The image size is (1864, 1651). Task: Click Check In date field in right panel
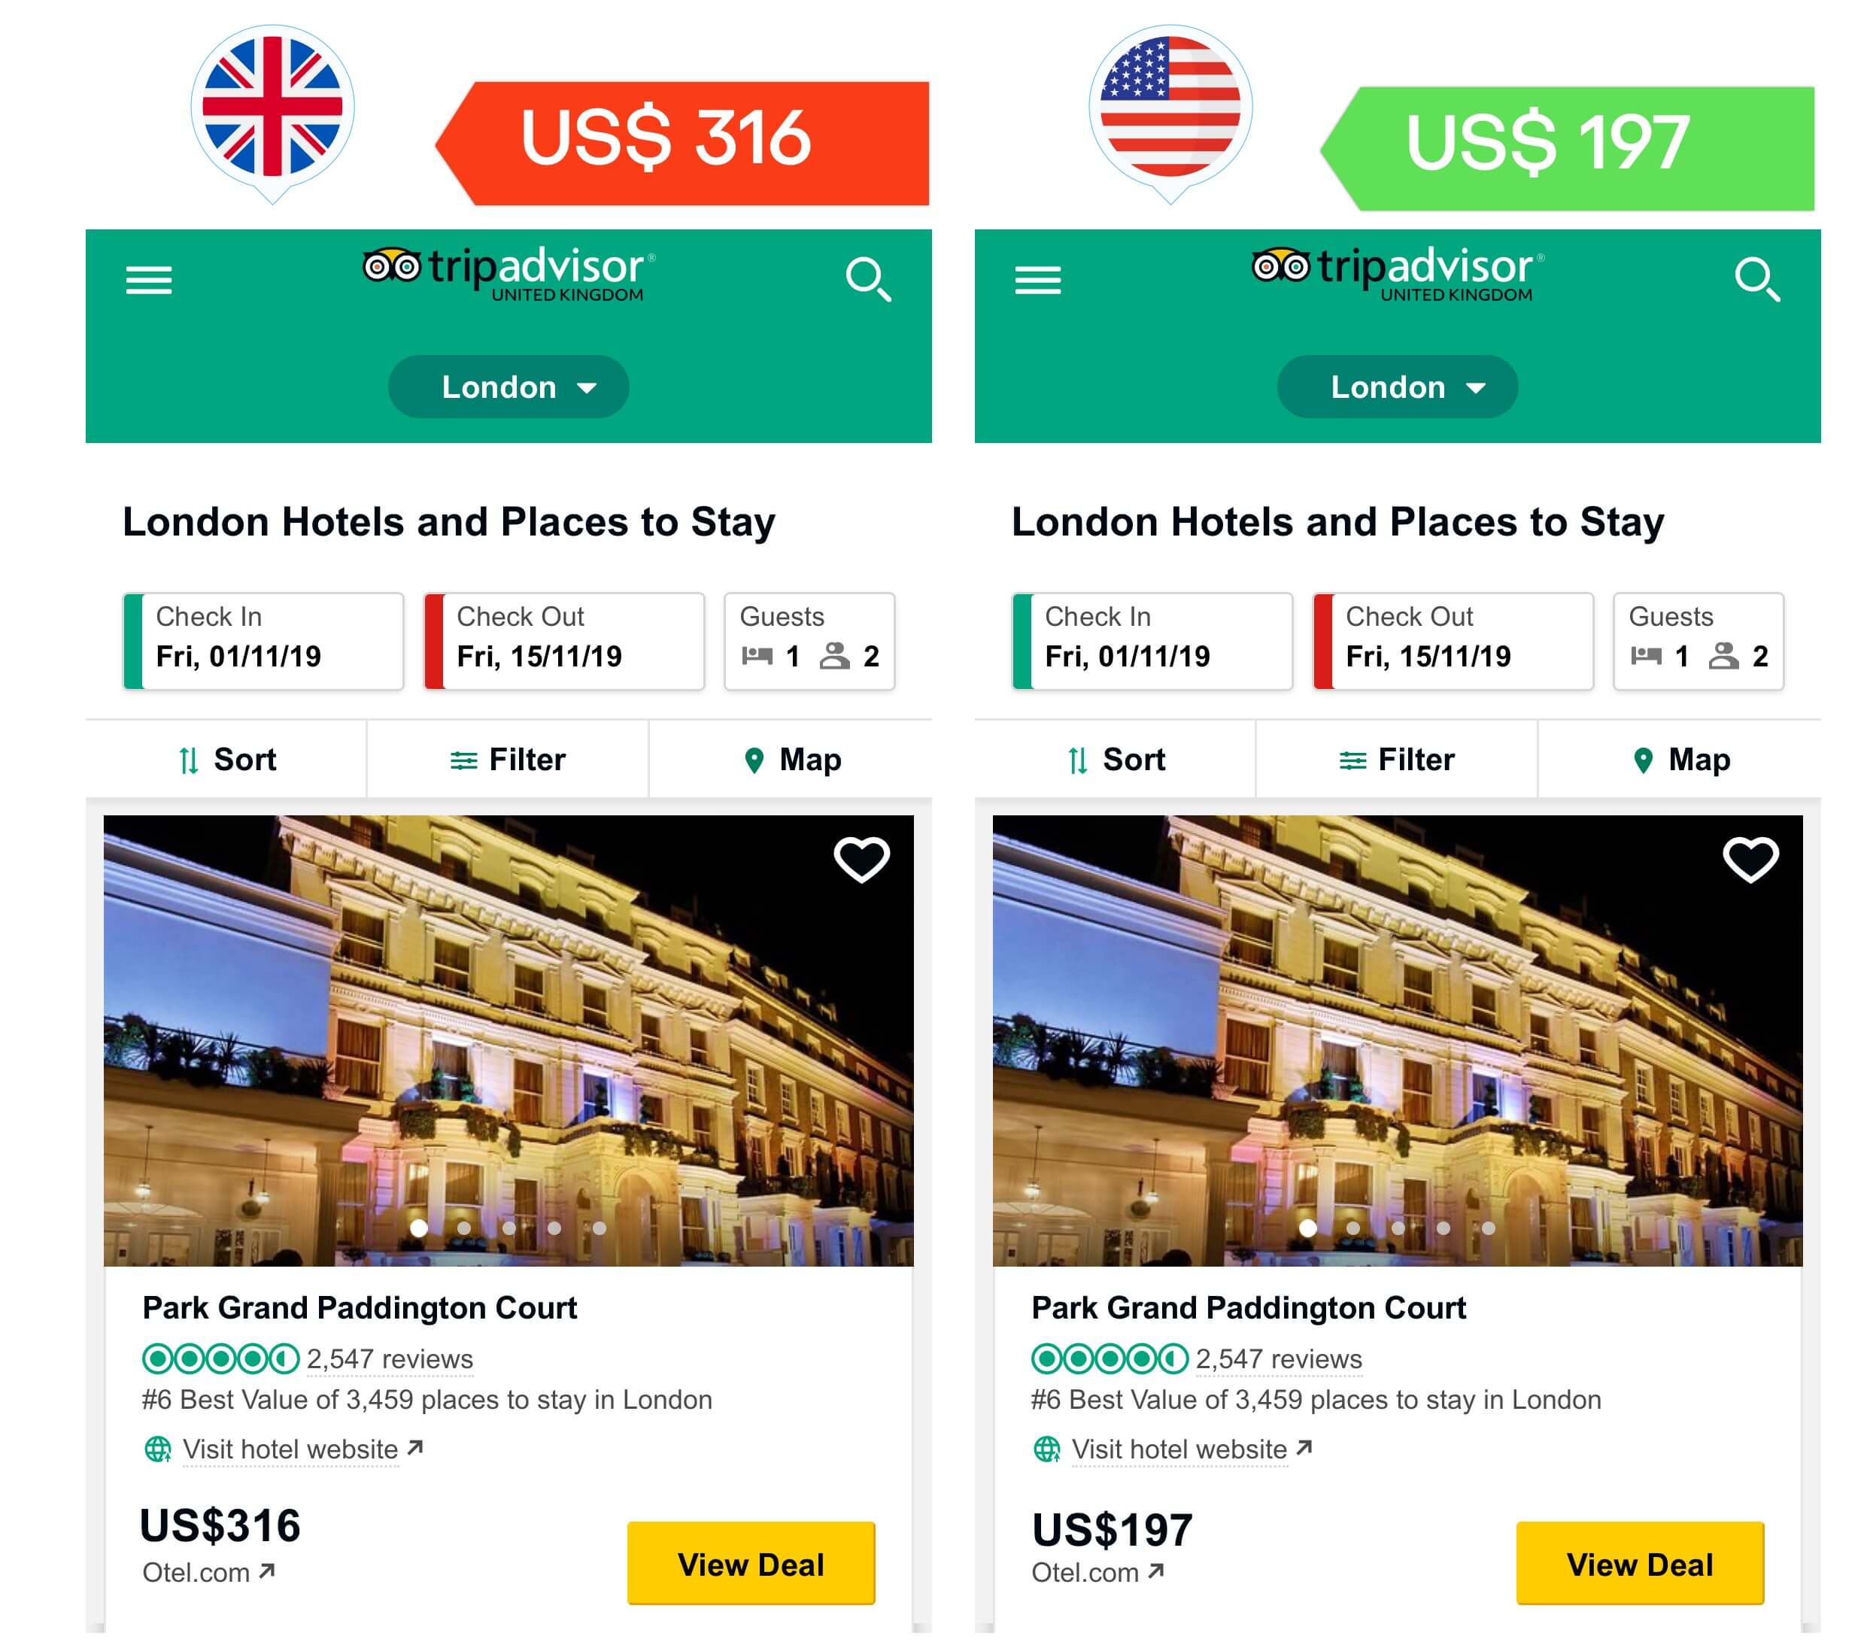tap(1152, 641)
